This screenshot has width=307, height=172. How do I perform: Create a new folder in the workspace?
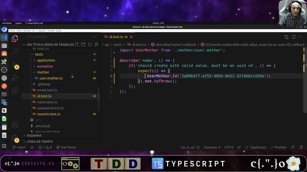(x=83, y=44)
